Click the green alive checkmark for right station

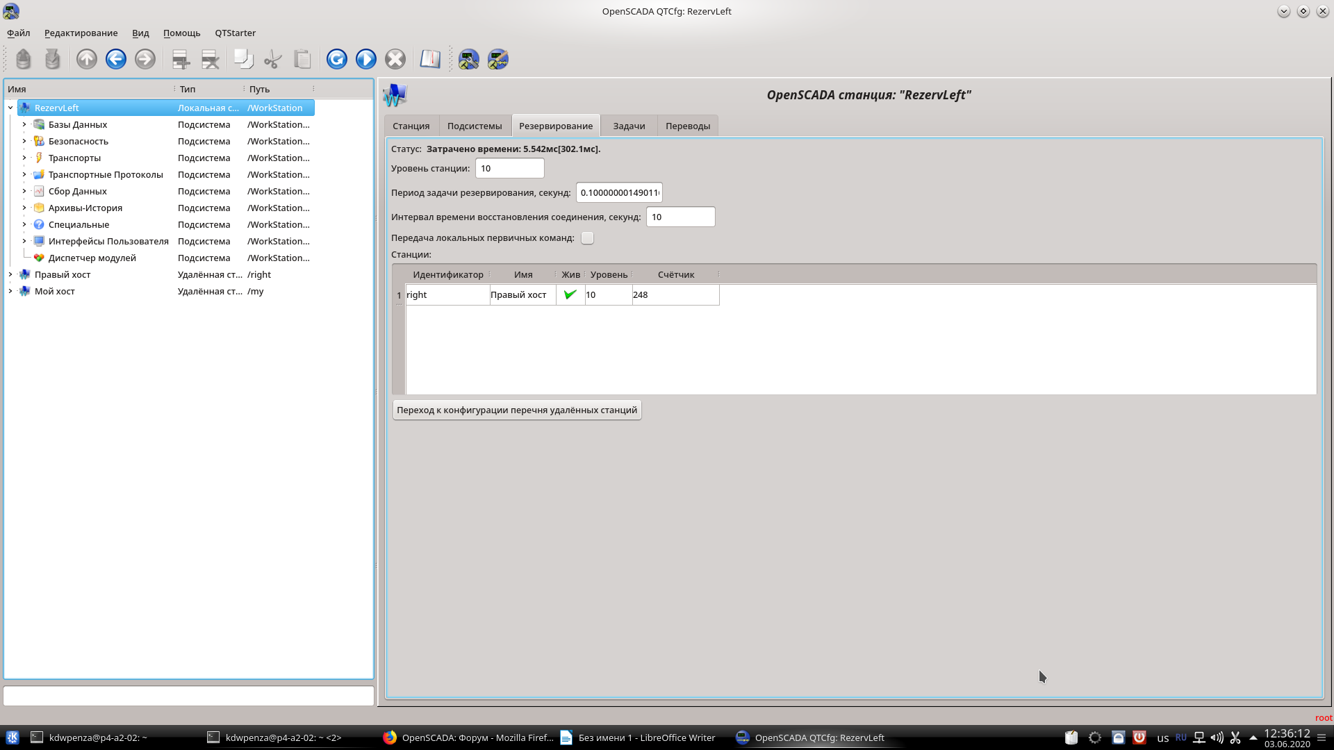[x=570, y=294]
